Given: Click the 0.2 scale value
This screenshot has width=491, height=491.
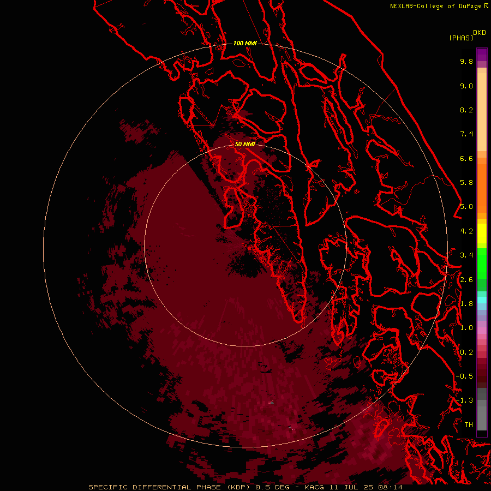Looking at the screenshot, I should tap(466, 352).
